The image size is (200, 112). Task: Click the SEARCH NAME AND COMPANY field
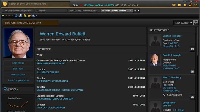30,23
